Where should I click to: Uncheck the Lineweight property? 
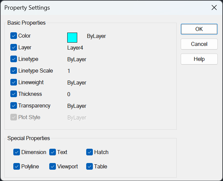14,82
